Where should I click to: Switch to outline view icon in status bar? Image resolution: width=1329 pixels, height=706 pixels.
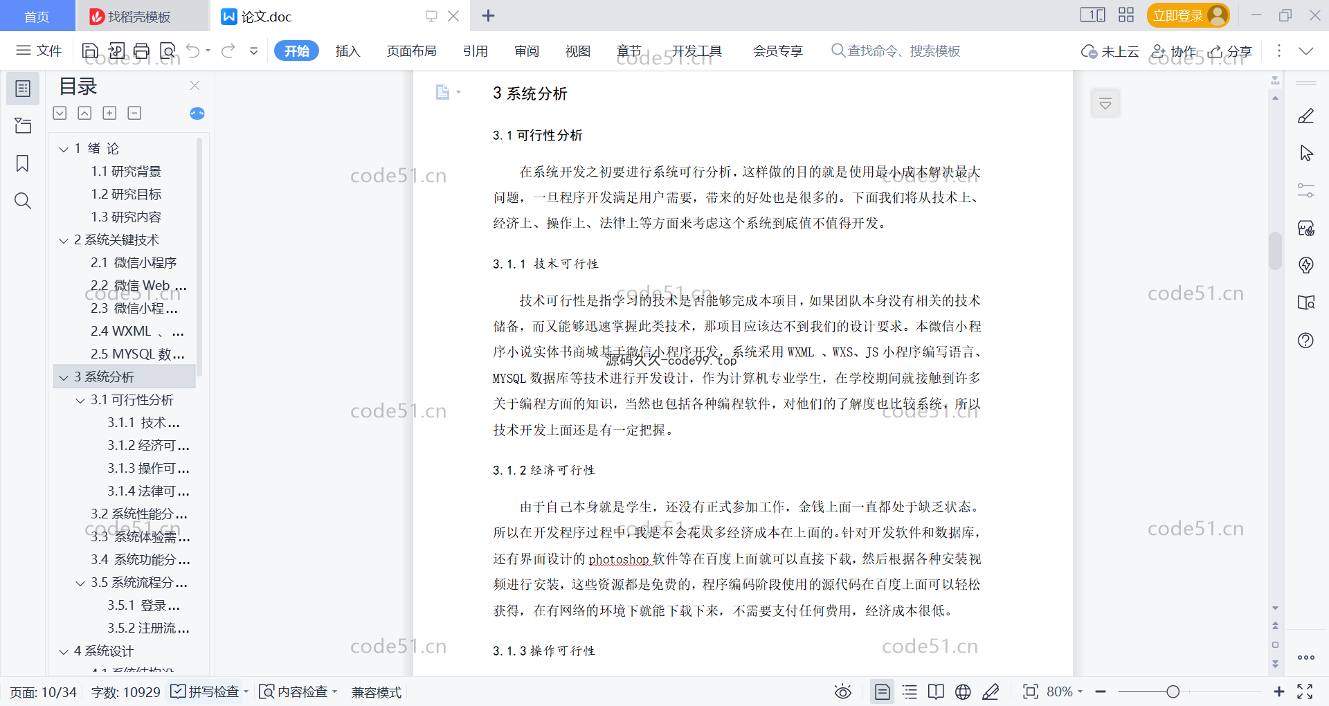pos(910,691)
